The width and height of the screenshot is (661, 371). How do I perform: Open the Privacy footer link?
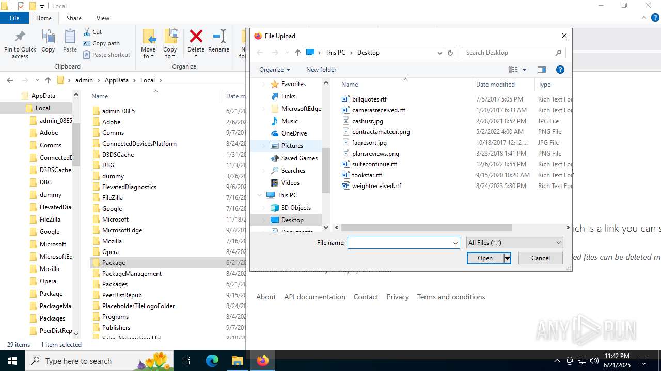[398, 297]
